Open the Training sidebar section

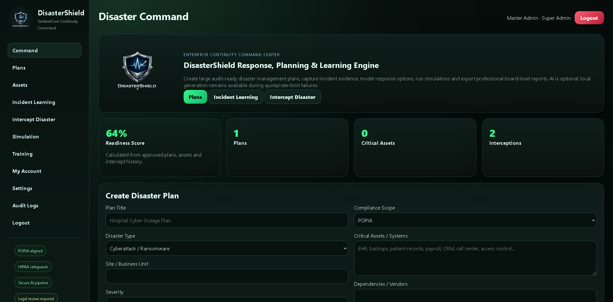click(x=44, y=154)
